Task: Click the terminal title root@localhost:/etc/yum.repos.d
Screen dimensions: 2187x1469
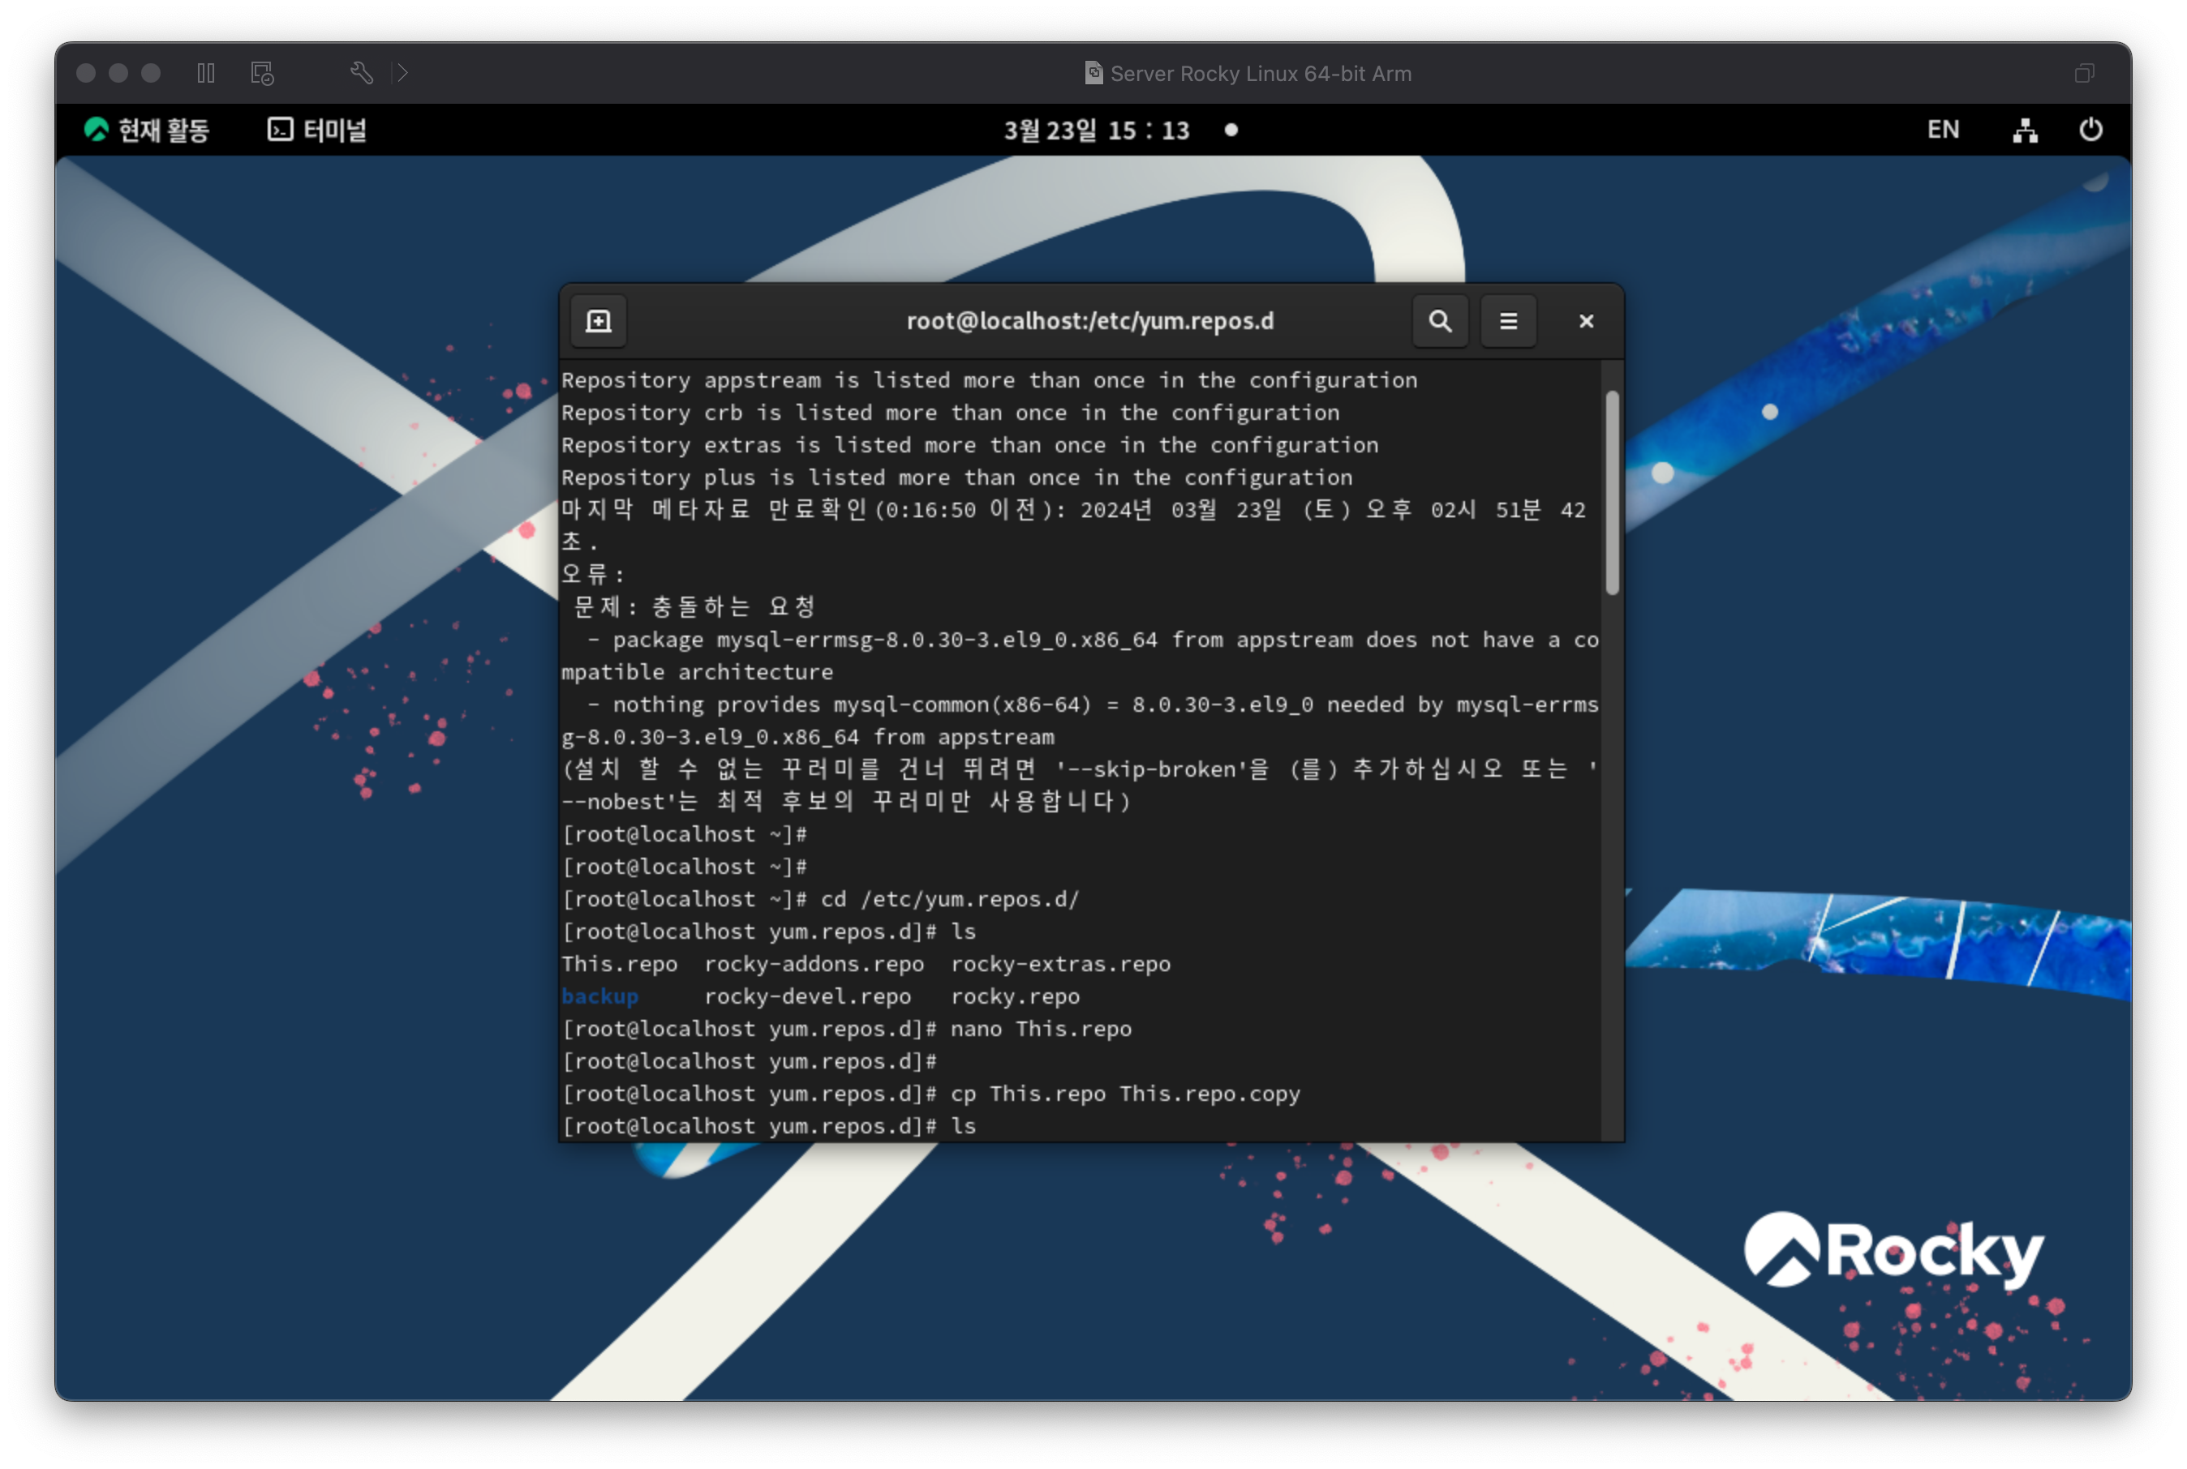Action: pos(1089,321)
